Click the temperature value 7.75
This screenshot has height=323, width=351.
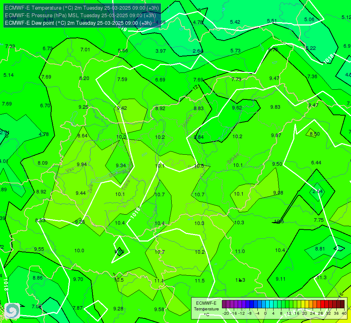pos(318,220)
